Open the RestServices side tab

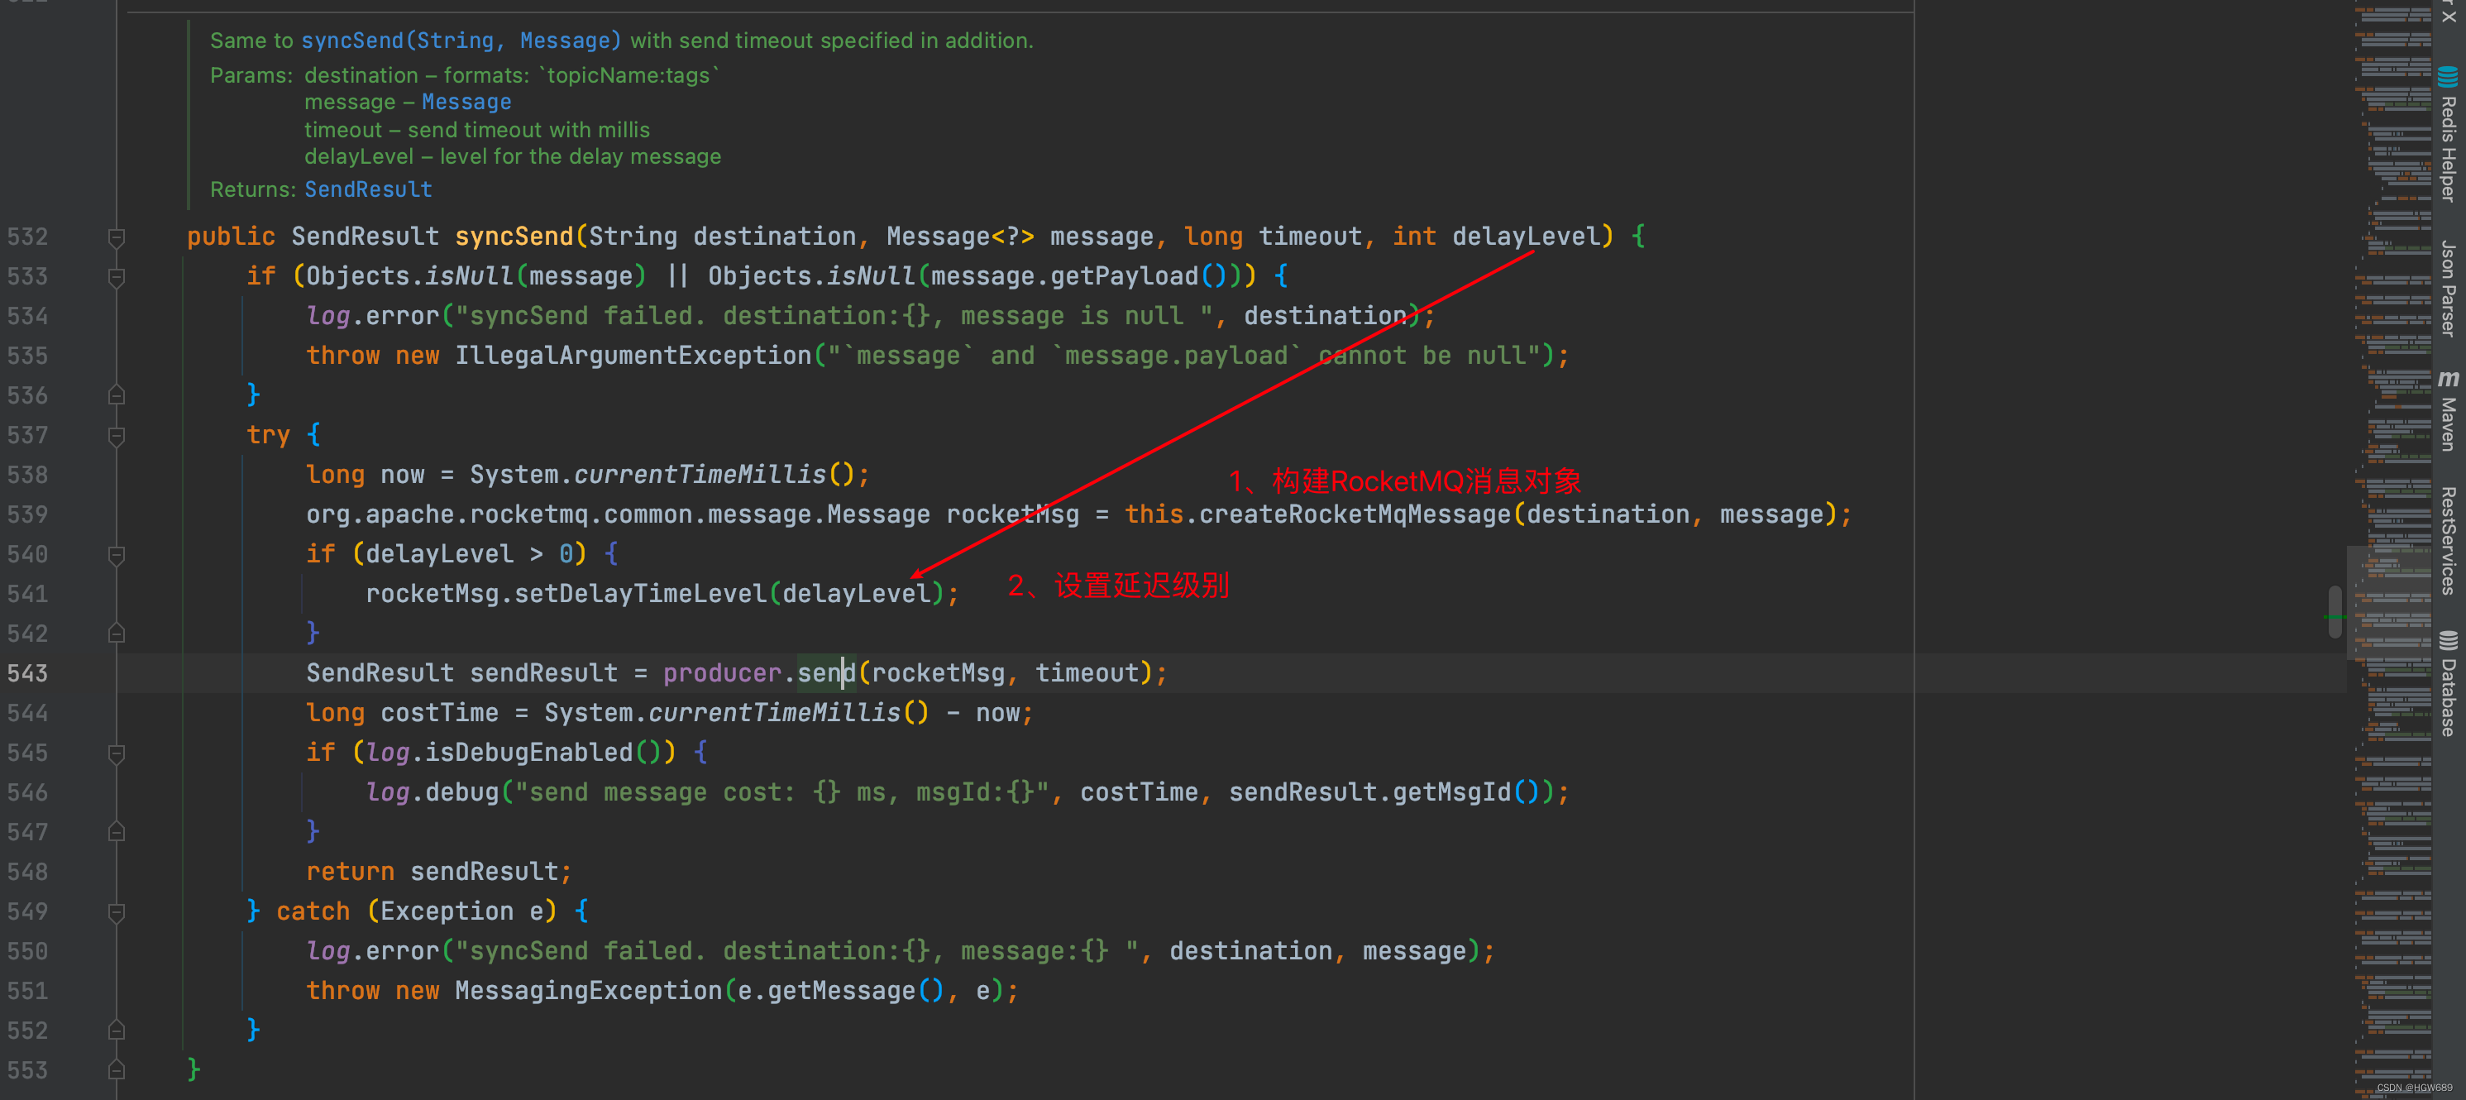2447,541
